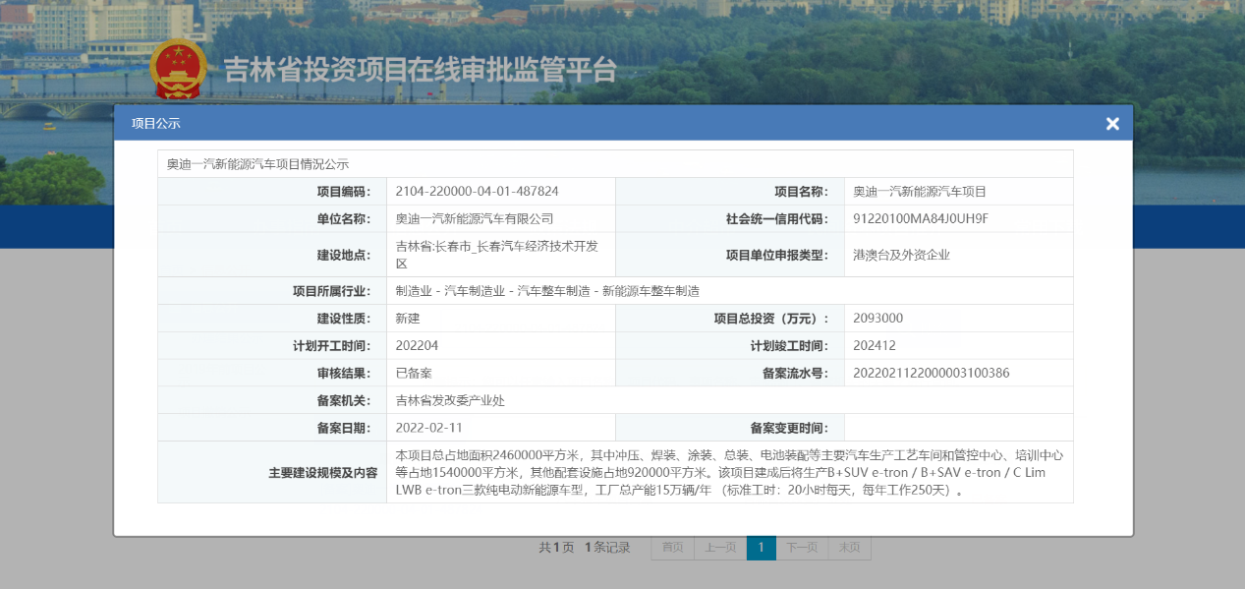
Task: Click the credit code 91220100MA84J0UH9F
Action: [x=920, y=218]
